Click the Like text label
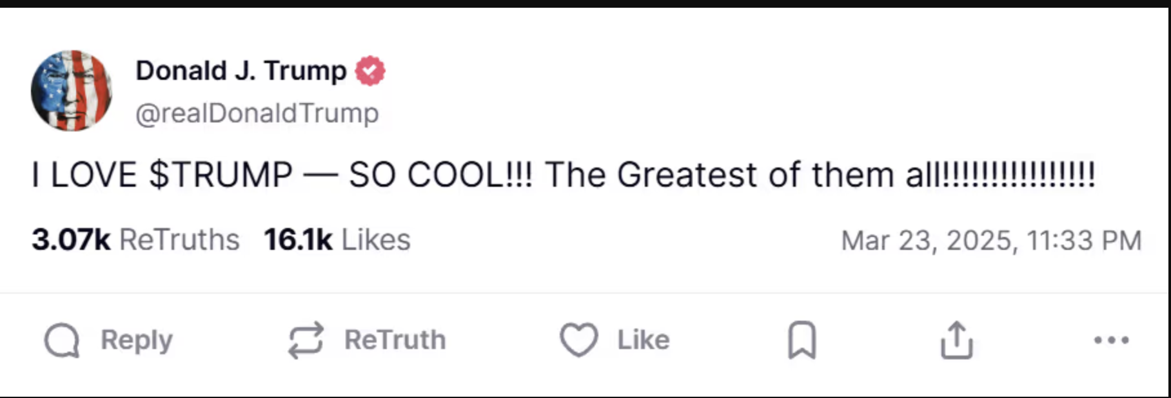This screenshot has width=1171, height=398. 644,340
